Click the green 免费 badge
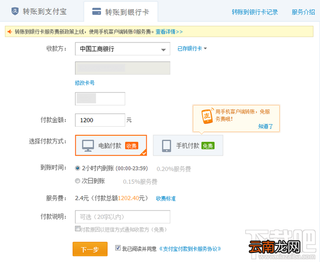This screenshot has height=262, width=320. pos(208,146)
